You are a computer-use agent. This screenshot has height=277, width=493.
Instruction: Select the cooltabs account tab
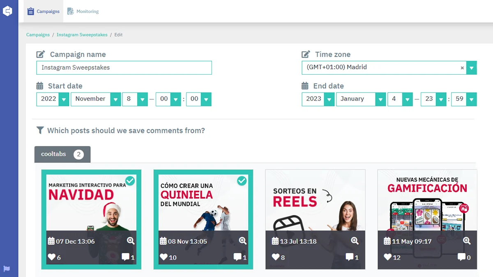(62, 154)
